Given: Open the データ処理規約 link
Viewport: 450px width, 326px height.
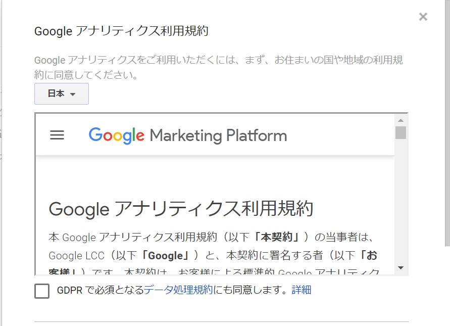Looking at the screenshot, I should [x=178, y=290].
